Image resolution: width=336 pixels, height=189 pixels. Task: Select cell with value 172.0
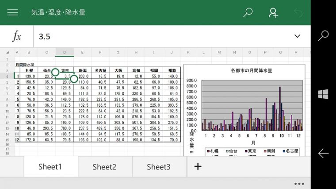coord(29,140)
